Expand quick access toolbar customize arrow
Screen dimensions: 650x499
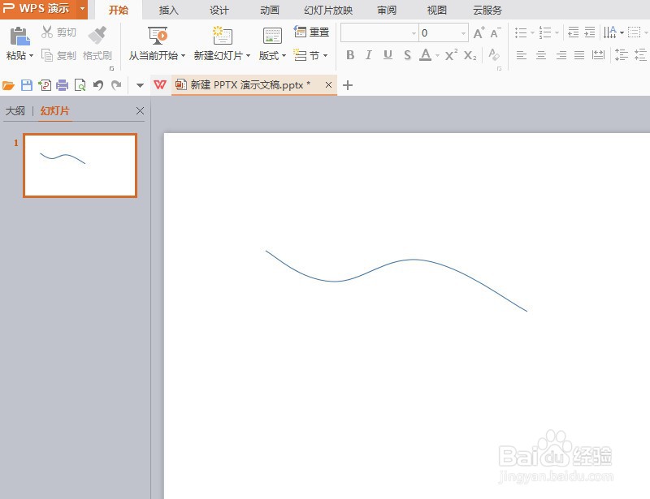140,86
